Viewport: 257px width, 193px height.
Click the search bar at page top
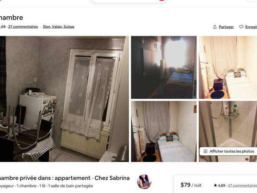(x=128, y=1)
